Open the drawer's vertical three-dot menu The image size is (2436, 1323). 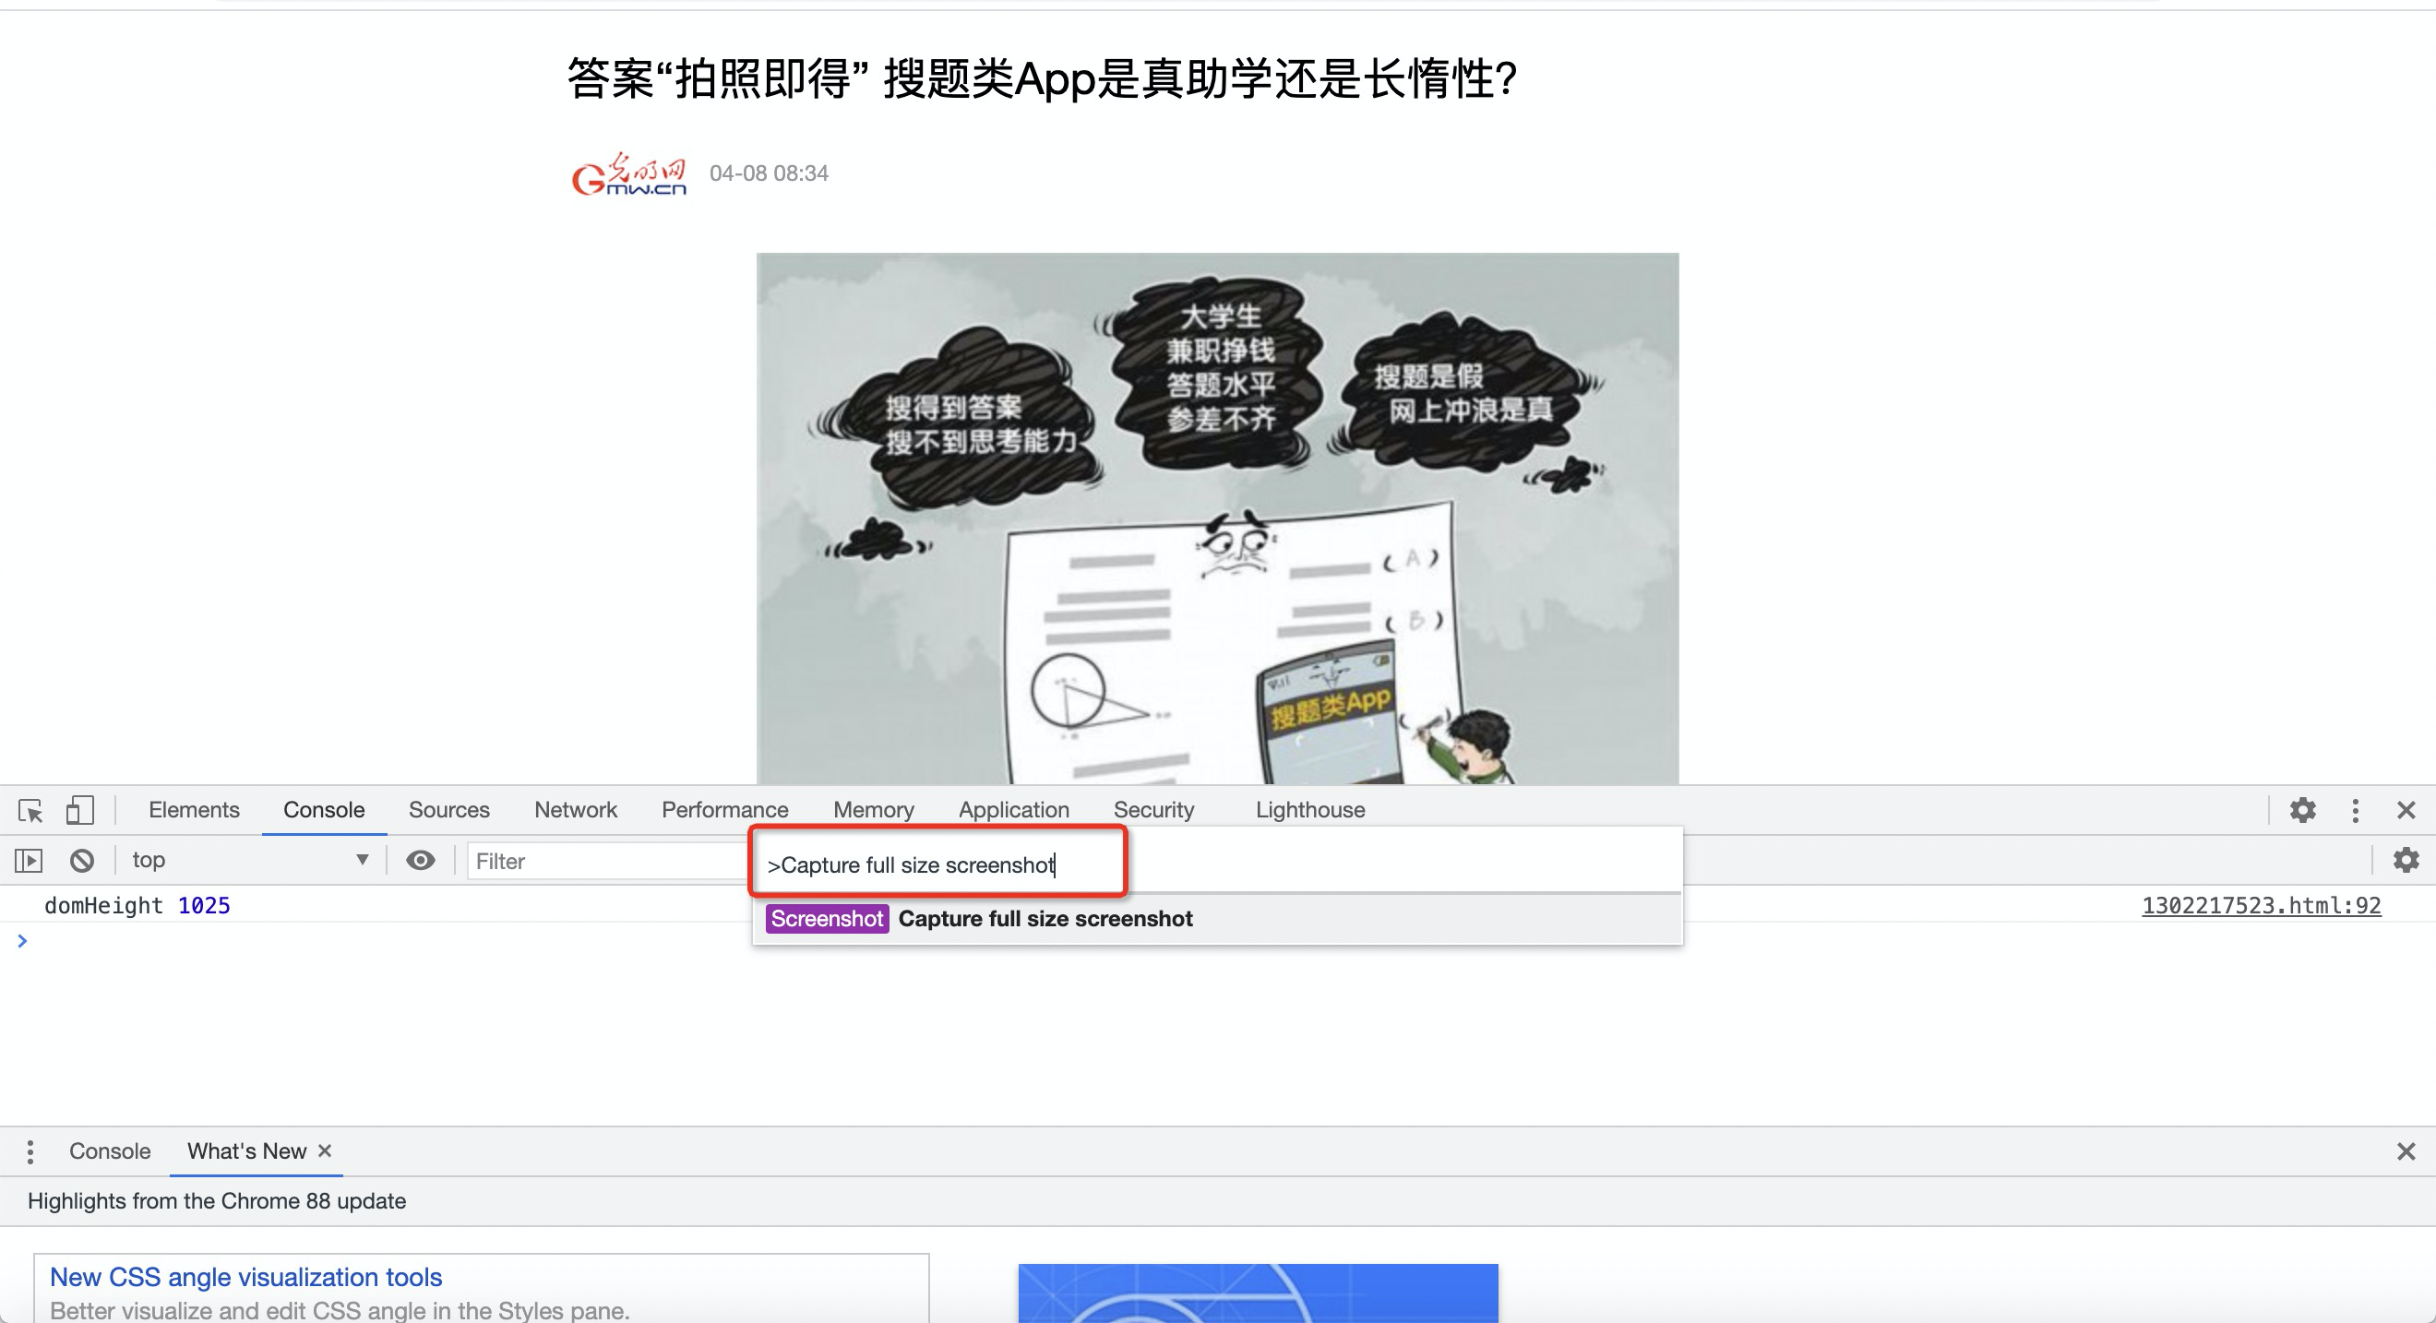tap(30, 1150)
